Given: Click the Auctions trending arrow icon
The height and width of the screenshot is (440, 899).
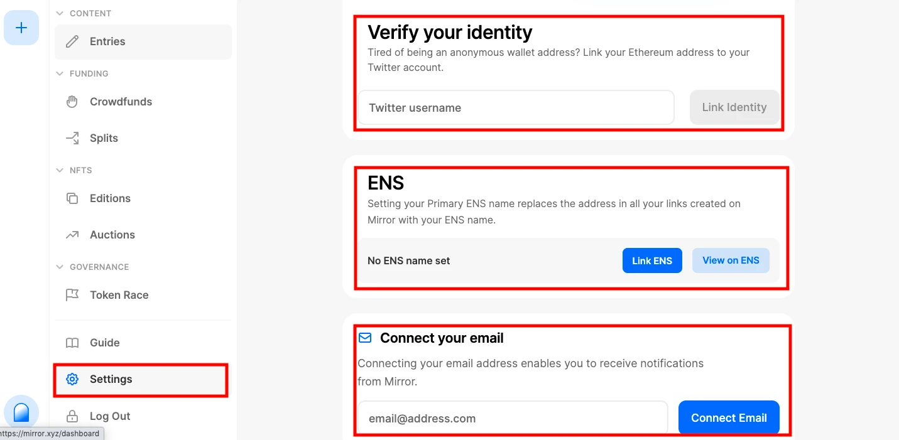Looking at the screenshot, I should click(x=72, y=235).
